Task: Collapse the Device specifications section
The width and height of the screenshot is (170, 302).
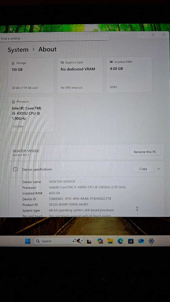Action: click(159, 169)
